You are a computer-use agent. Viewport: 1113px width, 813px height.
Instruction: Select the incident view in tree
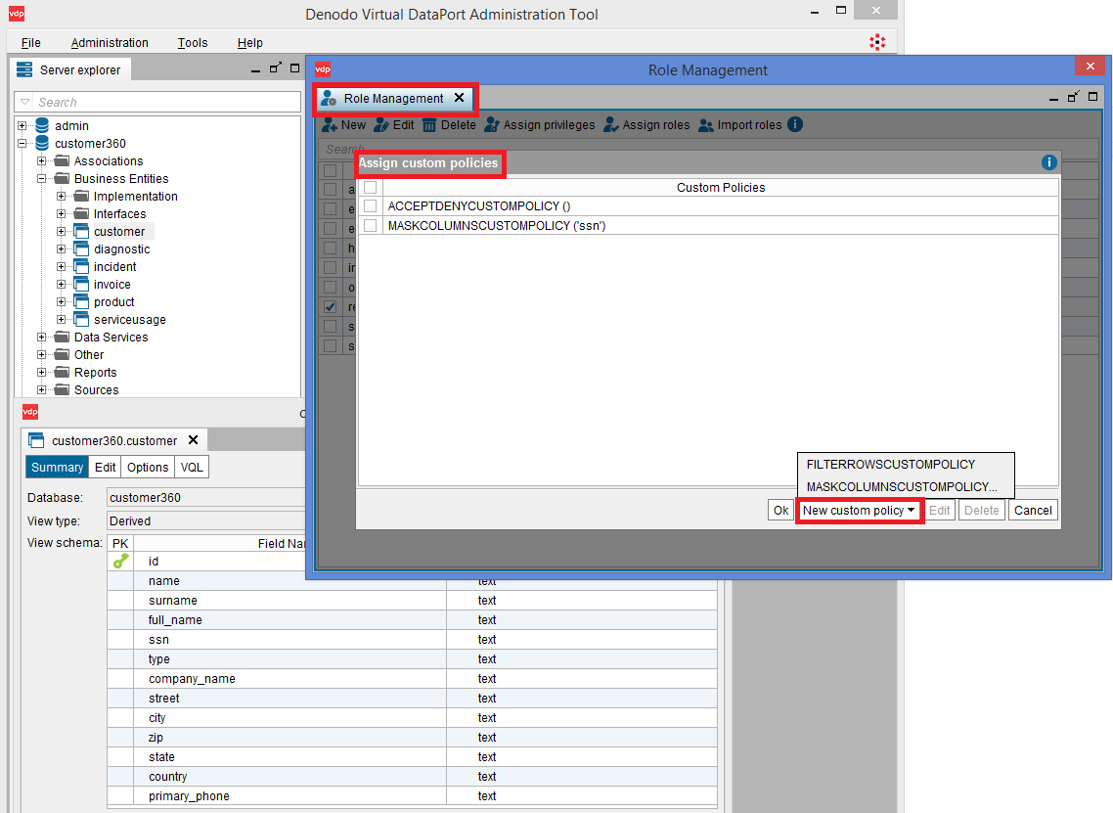click(115, 267)
